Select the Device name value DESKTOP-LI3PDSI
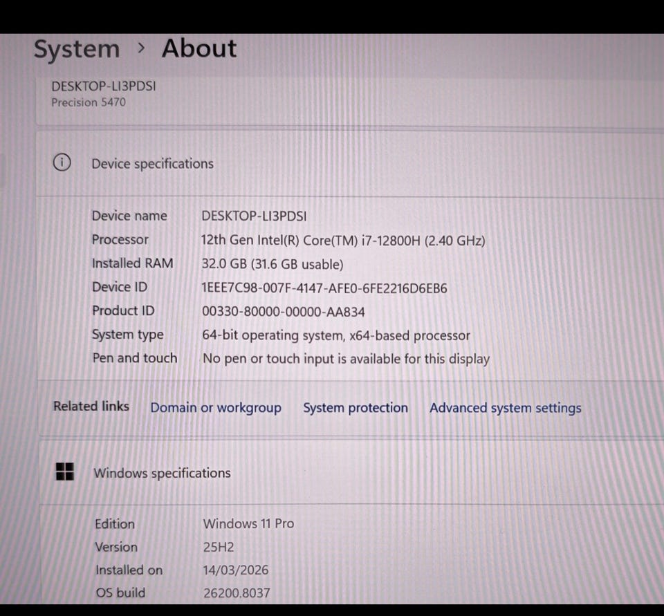Screen dimensions: 664x616 tap(254, 216)
